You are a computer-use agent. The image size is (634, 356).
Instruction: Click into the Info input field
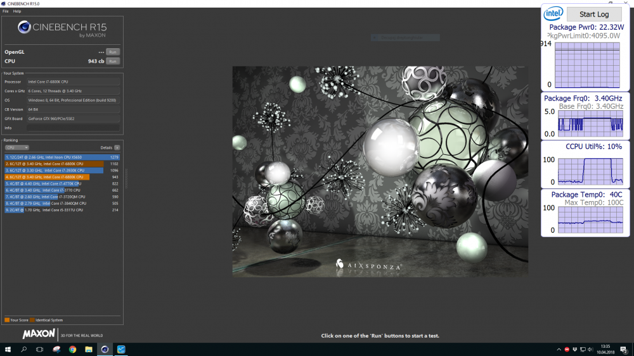(73, 128)
